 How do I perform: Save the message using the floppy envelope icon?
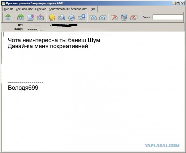tap(82, 17)
